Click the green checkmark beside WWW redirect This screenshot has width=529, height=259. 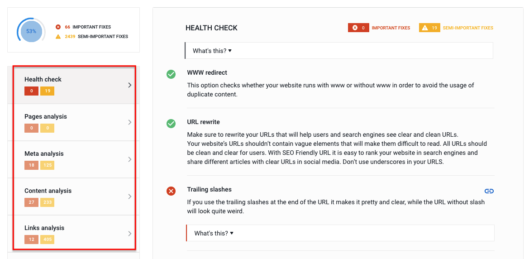(x=171, y=74)
